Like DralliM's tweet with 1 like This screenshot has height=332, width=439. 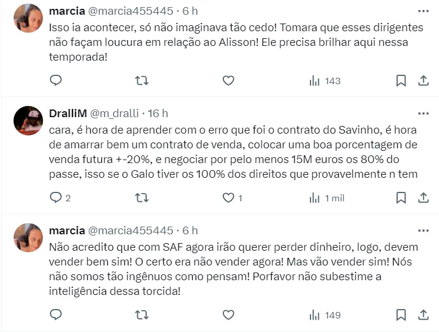point(228,198)
